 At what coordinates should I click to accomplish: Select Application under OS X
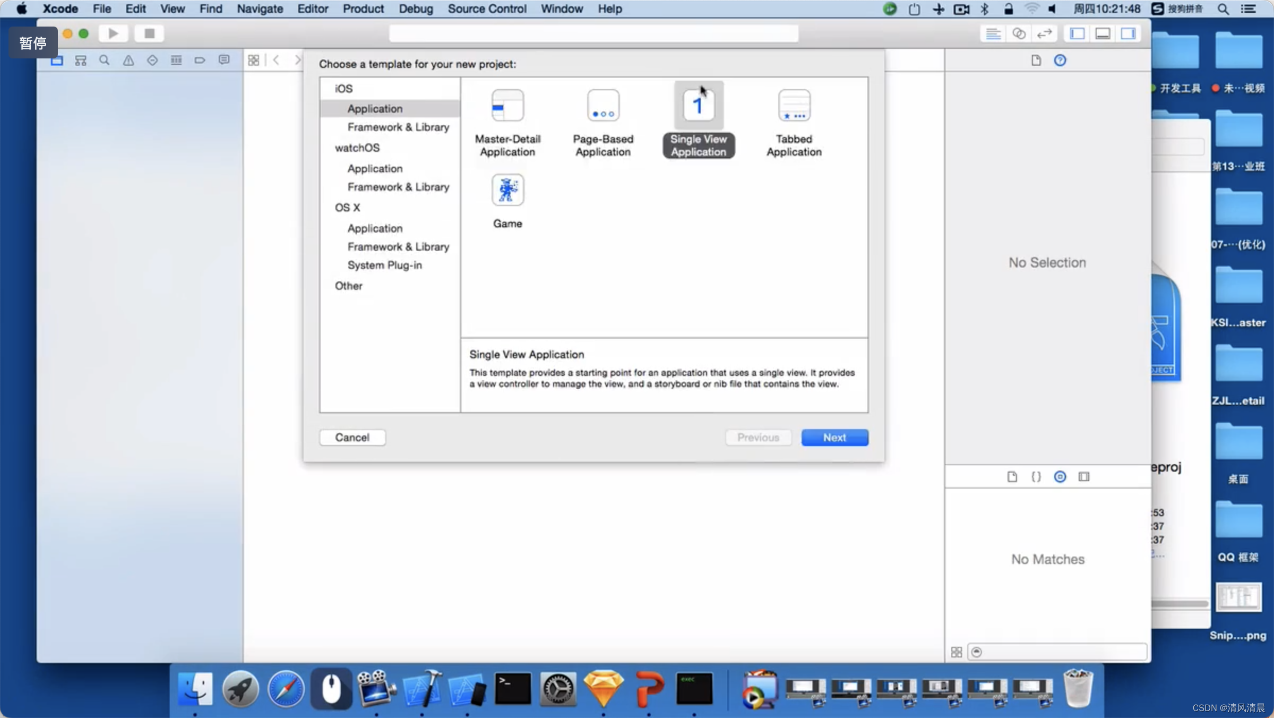tap(375, 228)
